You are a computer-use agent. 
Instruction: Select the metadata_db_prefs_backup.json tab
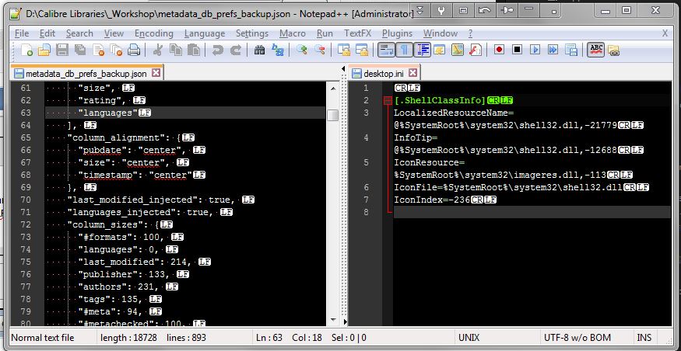click(87, 73)
